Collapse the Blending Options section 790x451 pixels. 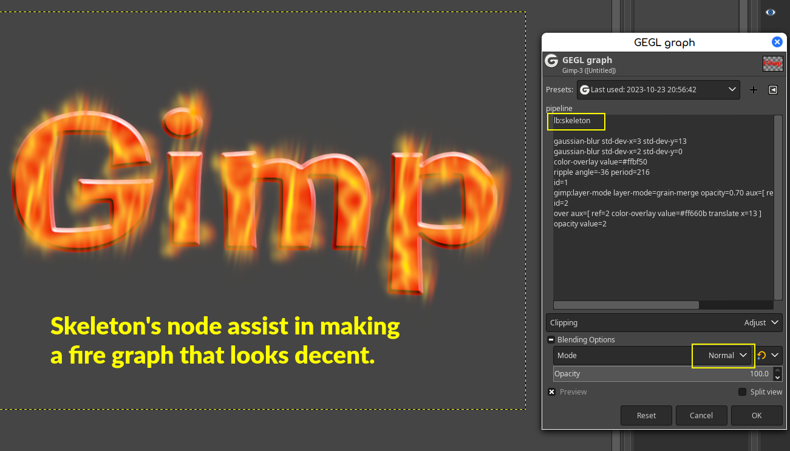551,340
